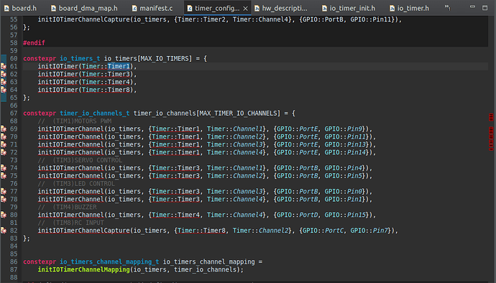Open the io_timer.h tab
The width and height of the screenshot is (496, 283).
pos(410,8)
